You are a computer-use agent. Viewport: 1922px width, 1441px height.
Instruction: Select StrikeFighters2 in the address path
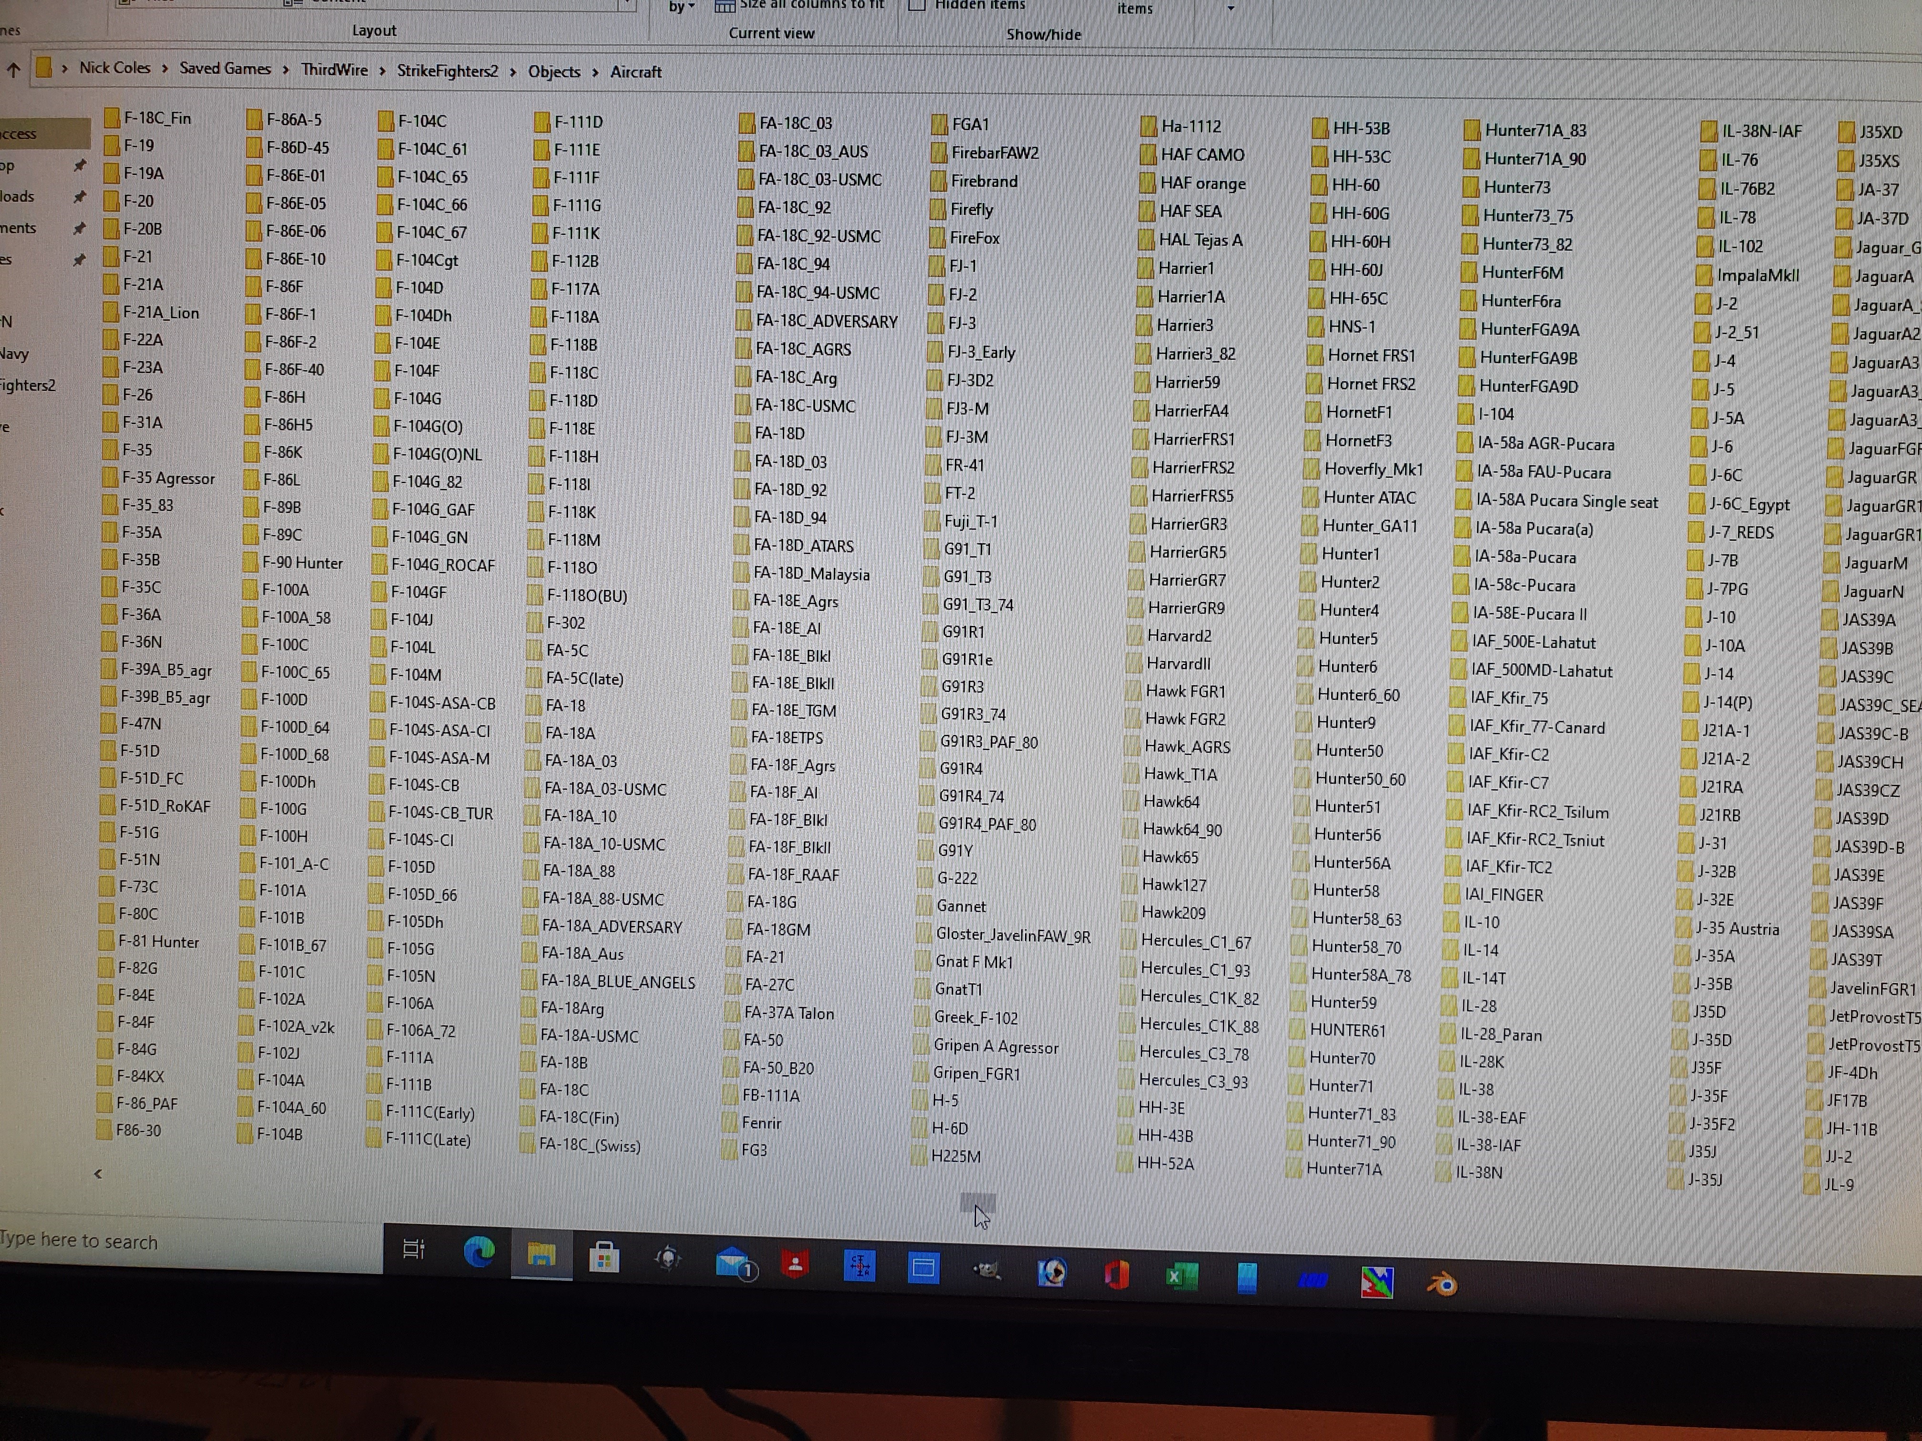point(448,71)
